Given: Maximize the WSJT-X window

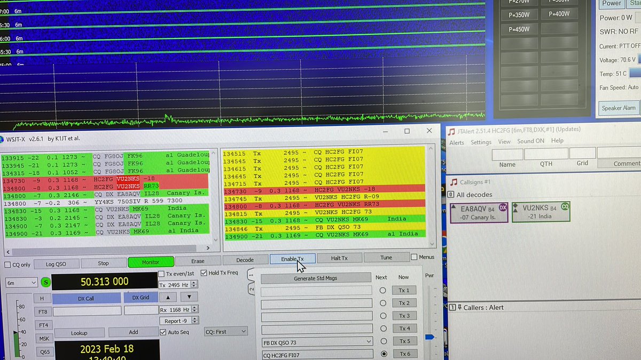Looking at the screenshot, I should pyautogui.click(x=407, y=131).
